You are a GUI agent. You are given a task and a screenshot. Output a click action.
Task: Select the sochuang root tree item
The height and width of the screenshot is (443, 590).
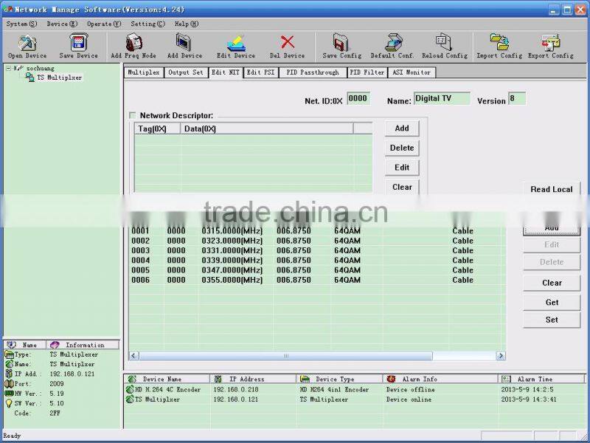(x=40, y=68)
